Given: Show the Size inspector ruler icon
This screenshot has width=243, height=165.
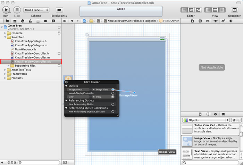Looking at the screenshot, I should pyautogui.click(x=223, y=21).
